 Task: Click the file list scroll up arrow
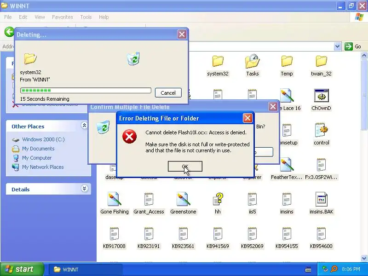click(364, 55)
